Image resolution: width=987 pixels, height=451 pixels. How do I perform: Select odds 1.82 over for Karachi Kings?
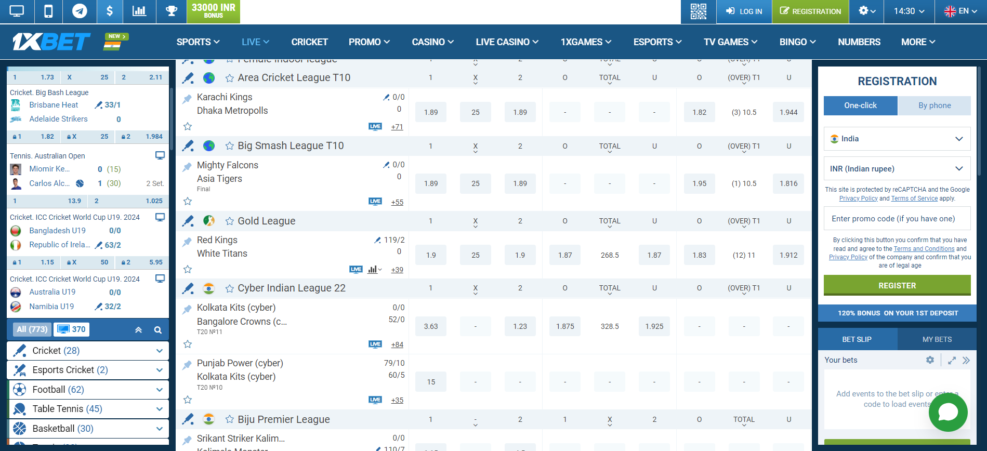[699, 112]
